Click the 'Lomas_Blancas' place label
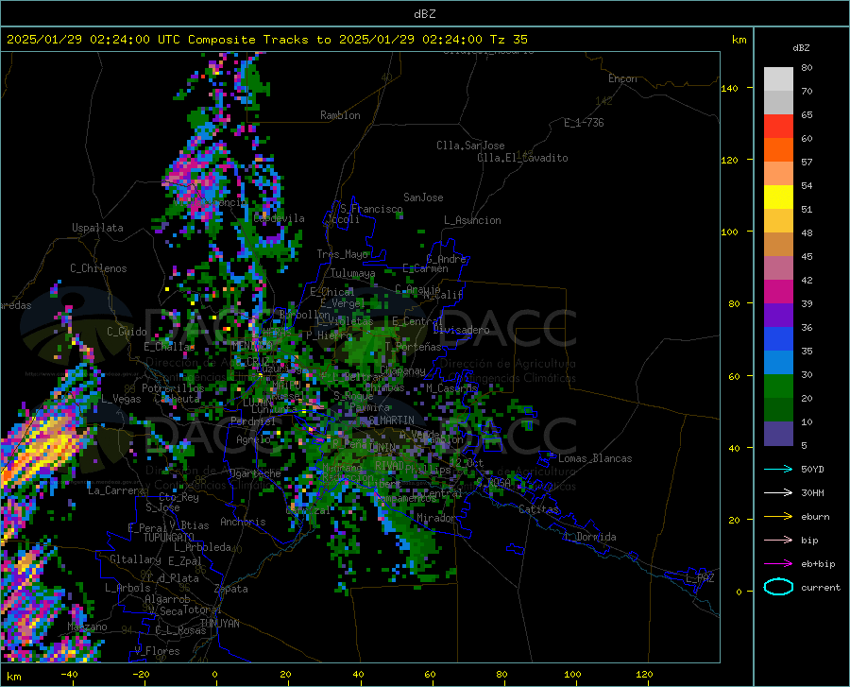This screenshot has height=687, width=850. click(x=595, y=458)
